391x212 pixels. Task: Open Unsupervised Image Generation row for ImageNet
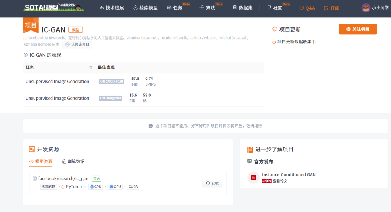(57, 98)
